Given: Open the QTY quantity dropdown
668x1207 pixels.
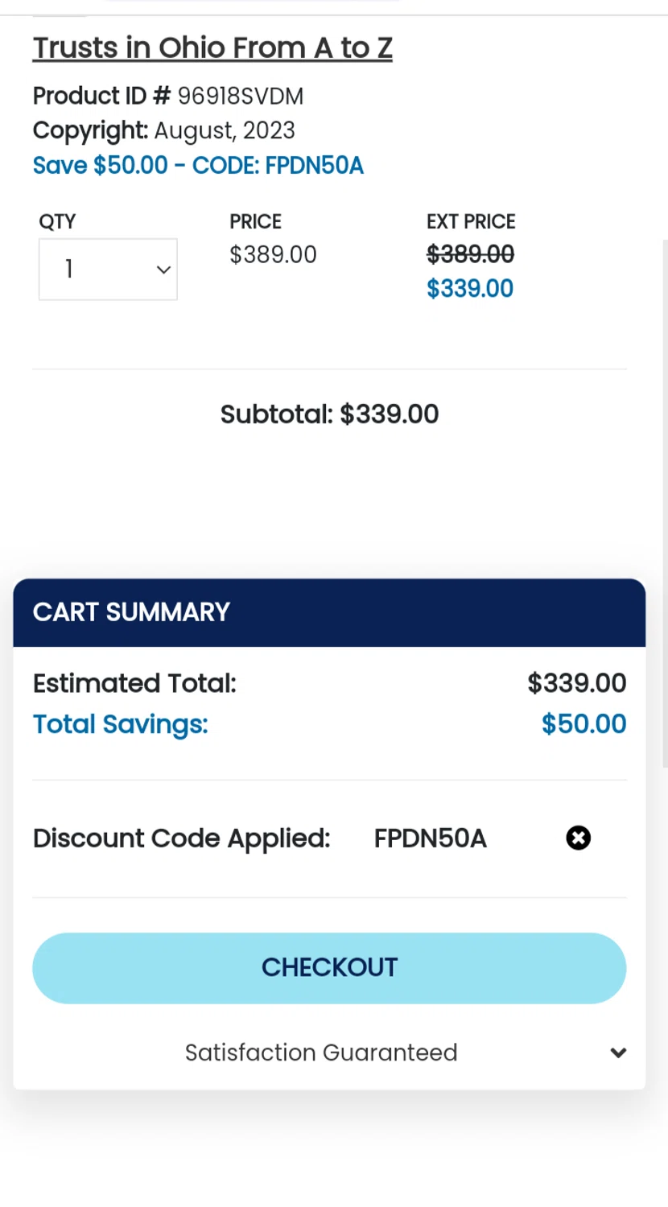Looking at the screenshot, I should click(x=108, y=270).
